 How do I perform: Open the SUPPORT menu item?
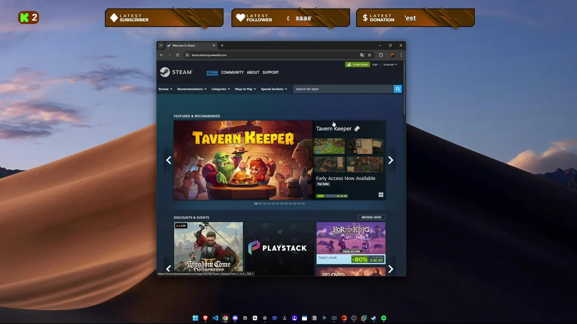click(x=270, y=72)
